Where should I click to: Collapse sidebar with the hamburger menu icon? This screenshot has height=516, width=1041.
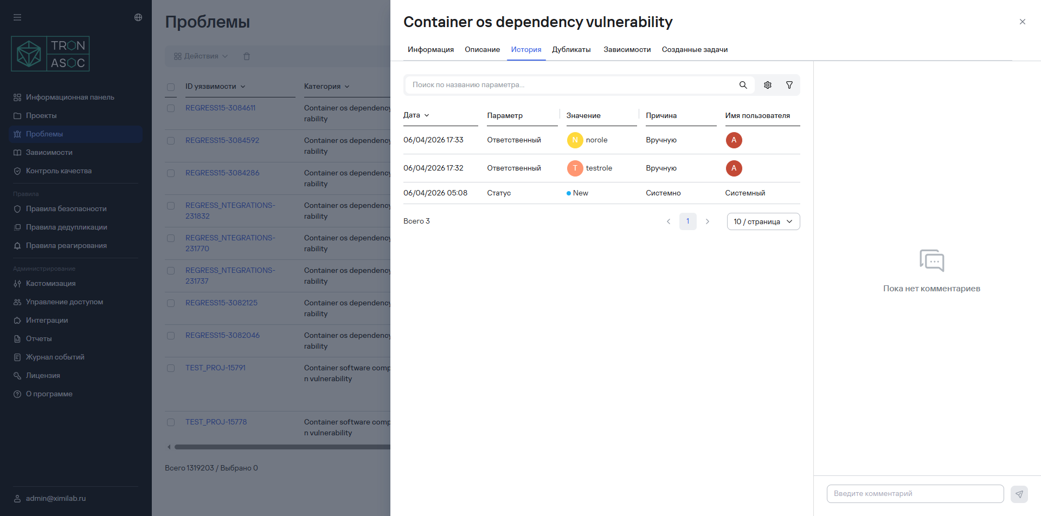coord(17,17)
